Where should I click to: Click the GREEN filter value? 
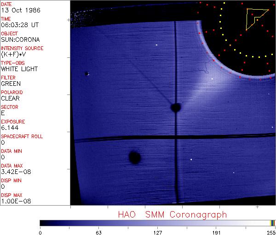coord(11,84)
